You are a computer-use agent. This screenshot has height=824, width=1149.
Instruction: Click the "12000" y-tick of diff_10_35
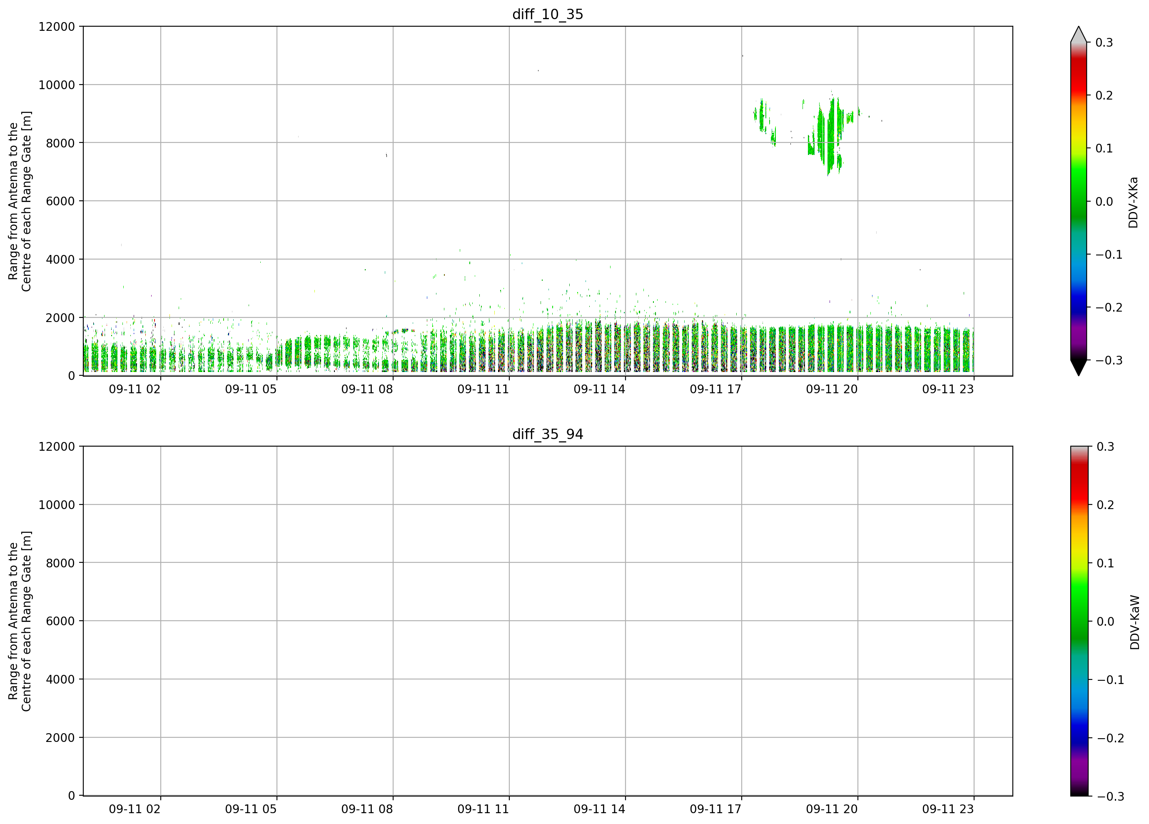click(x=57, y=26)
